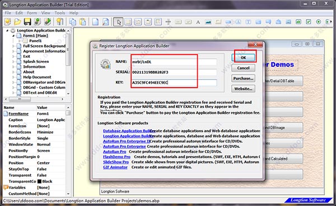Select the Information form in the tree
Screen dimensions: 336x206
tap(34, 67)
